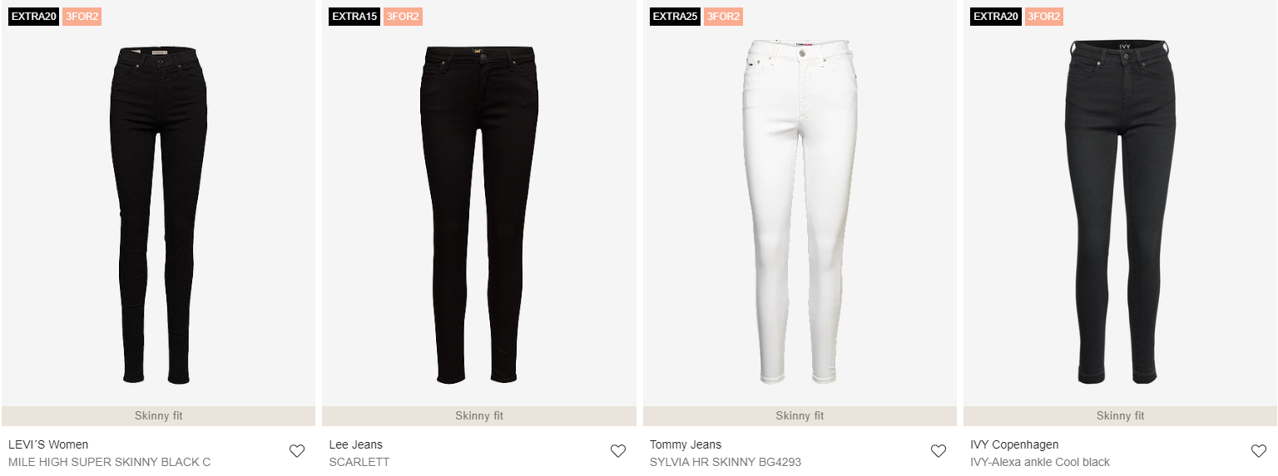This screenshot has width=1278, height=476.
Task: Click the EXTRA25 badge on Tommy Jeans
Action: [x=675, y=17]
